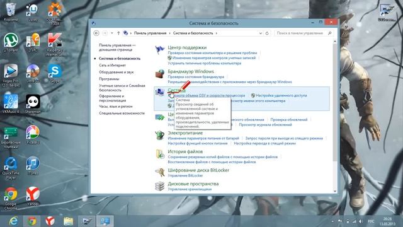
Task: Expand the arrow after Система и безопасность breadcrumb
Action: [217, 33]
